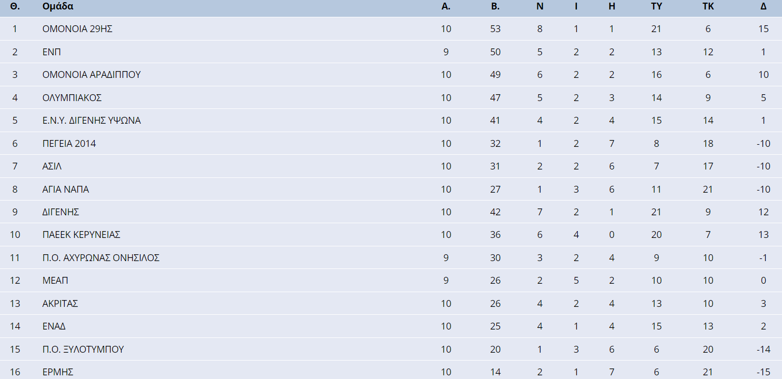This screenshot has height=379, width=782.
Task: Select the ΟΜΟΝΟΙΑ 29ΗΣ team name
Action: [x=77, y=29]
